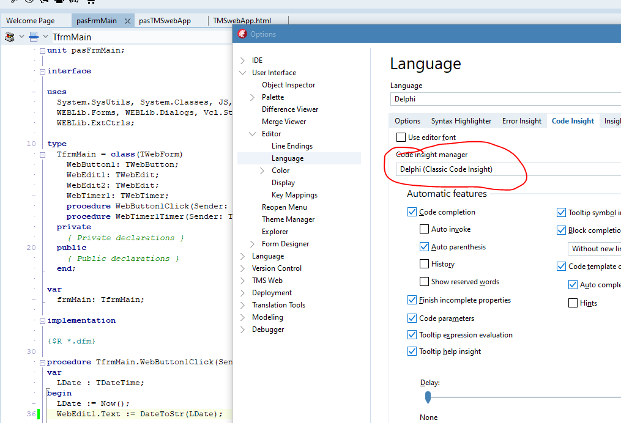Collapse the Editor tree node
Screen dimensions: 621x423
click(x=252, y=134)
